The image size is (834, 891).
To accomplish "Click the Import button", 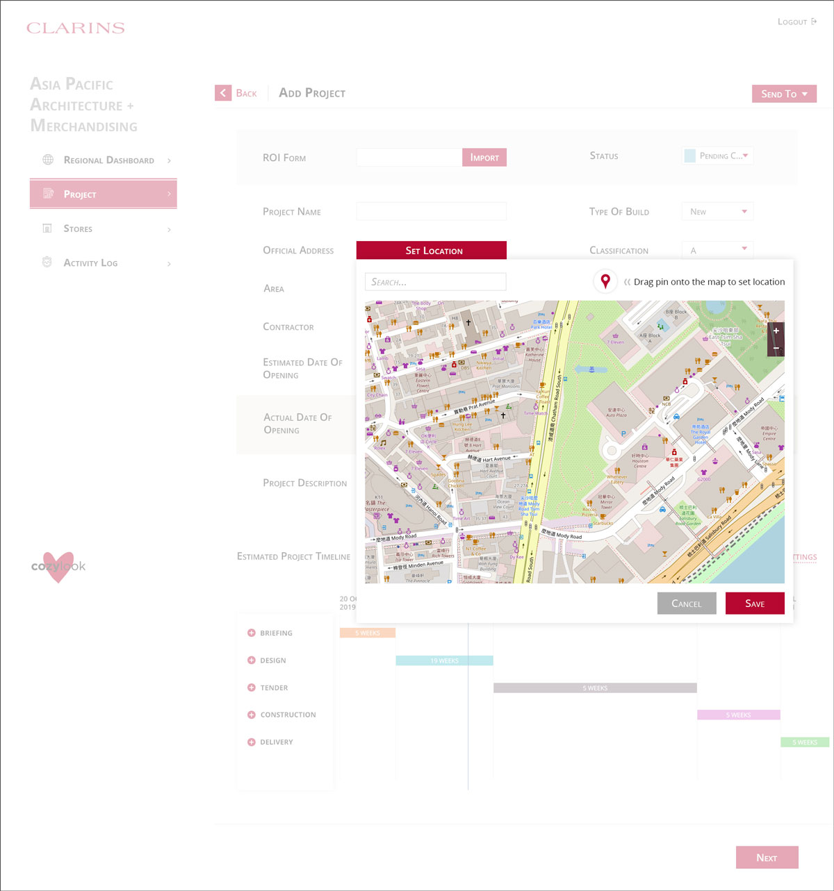I will (484, 158).
